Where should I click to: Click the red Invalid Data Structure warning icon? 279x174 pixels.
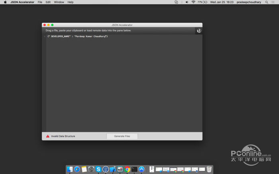coord(48,136)
